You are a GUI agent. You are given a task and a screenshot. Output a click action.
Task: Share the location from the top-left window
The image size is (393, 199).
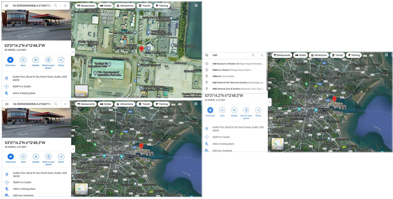pos(61,62)
